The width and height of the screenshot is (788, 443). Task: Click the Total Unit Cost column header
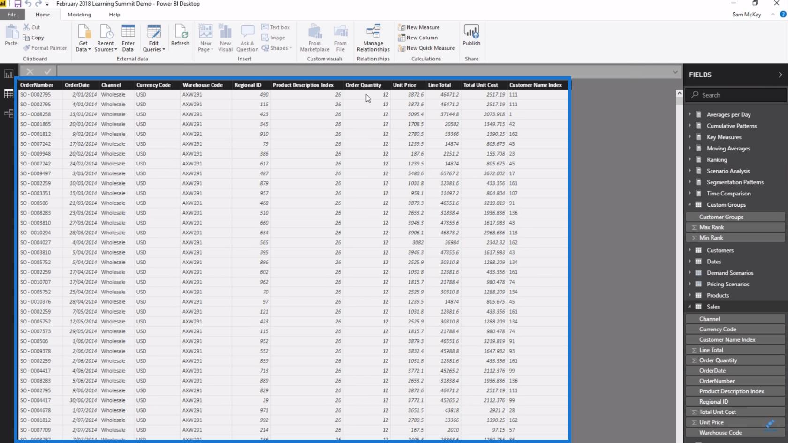(x=484, y=85)
